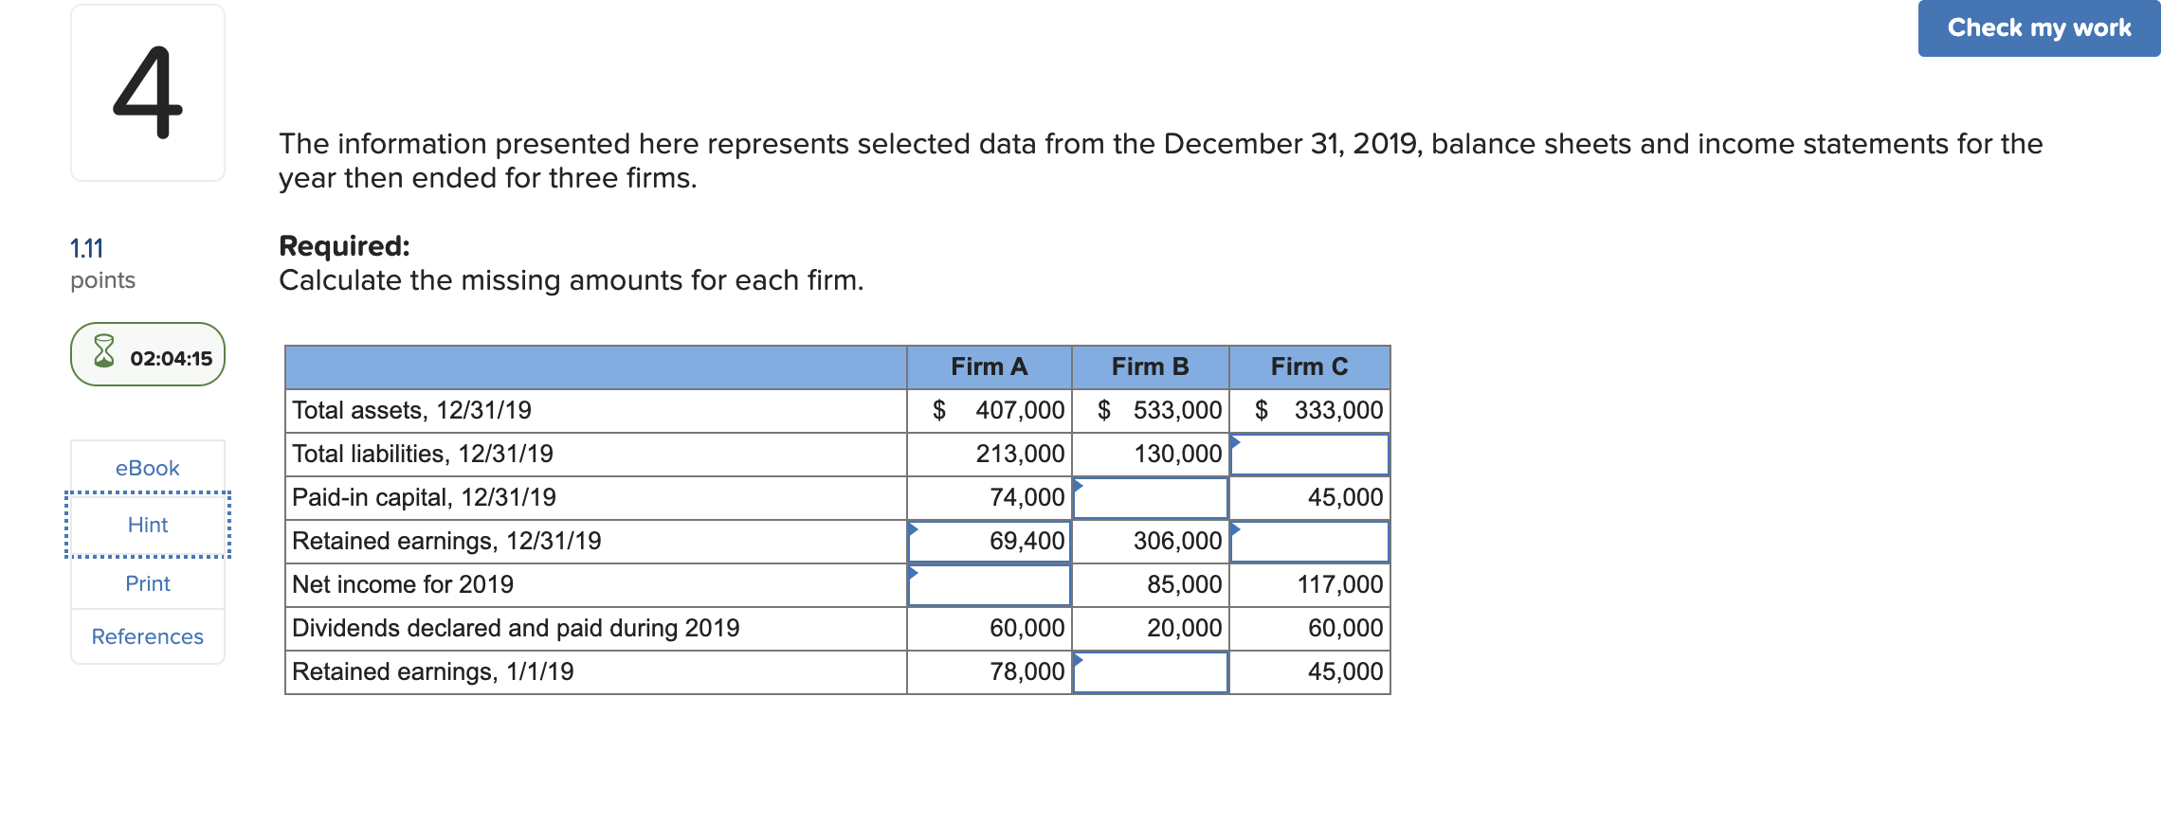Click the Firm C column header

(1309, 366)
